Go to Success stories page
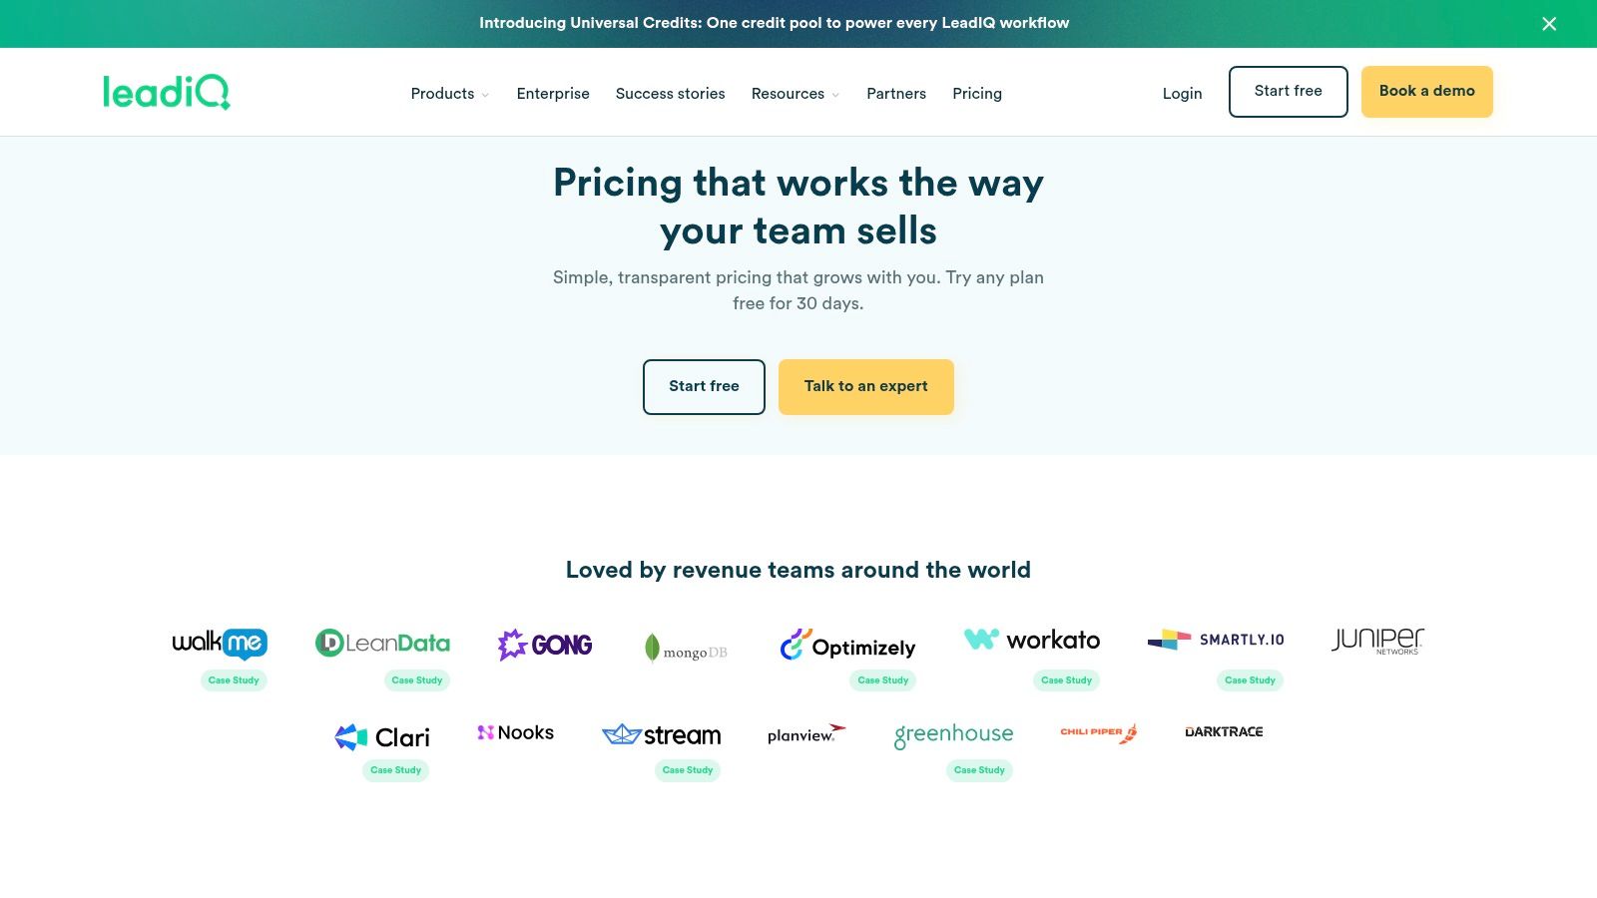This screenshot has height=898, width=1597. [671, 94]
